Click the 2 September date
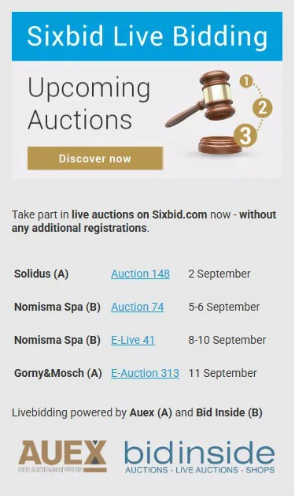The height and width of the screenshot is (496, 295). (219, 274)
